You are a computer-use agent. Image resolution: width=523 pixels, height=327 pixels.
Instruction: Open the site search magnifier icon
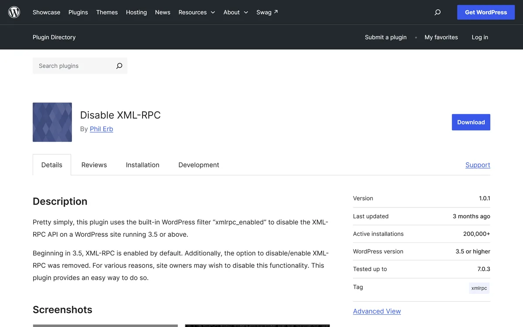pyautogui.click(x=438, y=12)
